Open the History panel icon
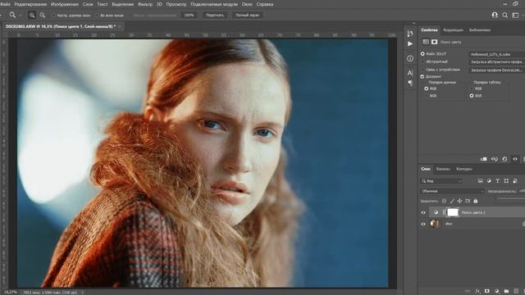Image resolution: width=525 pixels, height=295 pixels. (x=410, y=34)
